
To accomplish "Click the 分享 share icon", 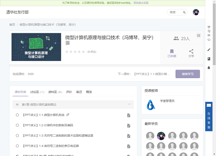I will point(191,51).
